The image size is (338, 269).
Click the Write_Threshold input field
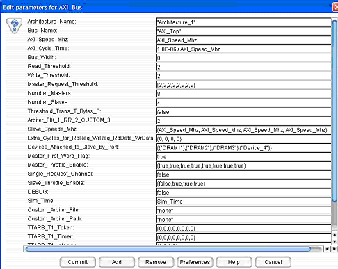(x=243, y=76)
